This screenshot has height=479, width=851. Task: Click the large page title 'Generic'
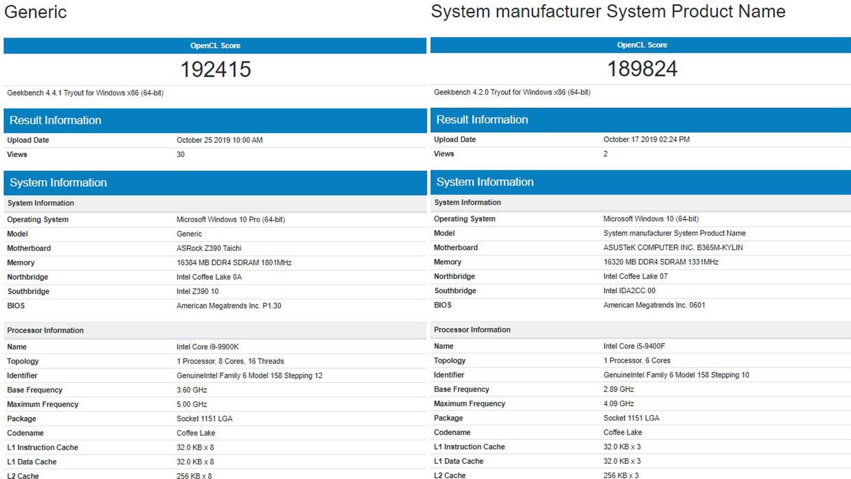tap(36, 12)
